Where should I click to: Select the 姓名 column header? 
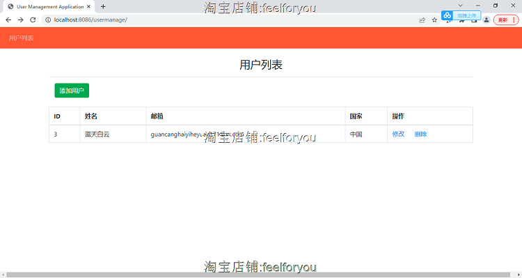click(x=113, y=116)
